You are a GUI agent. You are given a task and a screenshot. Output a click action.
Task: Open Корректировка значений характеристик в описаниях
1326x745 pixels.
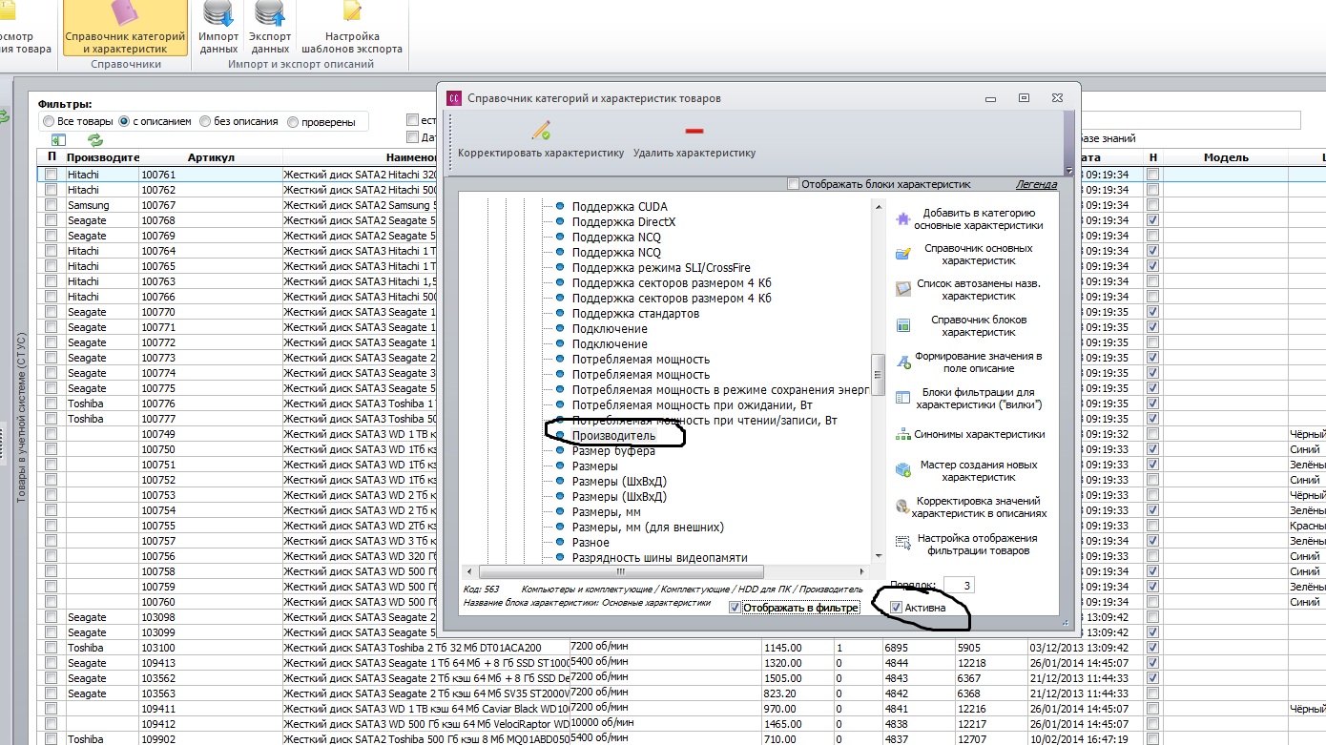click(968, 507)
